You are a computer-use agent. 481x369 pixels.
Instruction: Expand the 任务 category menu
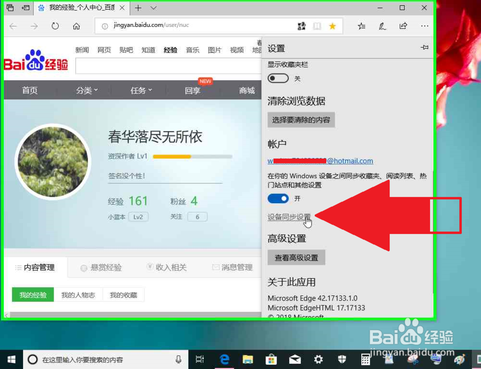(x=140, y=90)
